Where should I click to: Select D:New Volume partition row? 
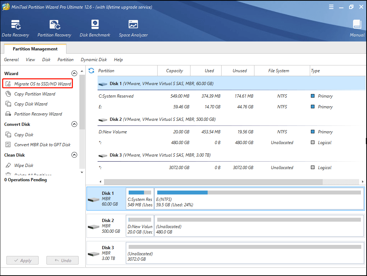232,132
